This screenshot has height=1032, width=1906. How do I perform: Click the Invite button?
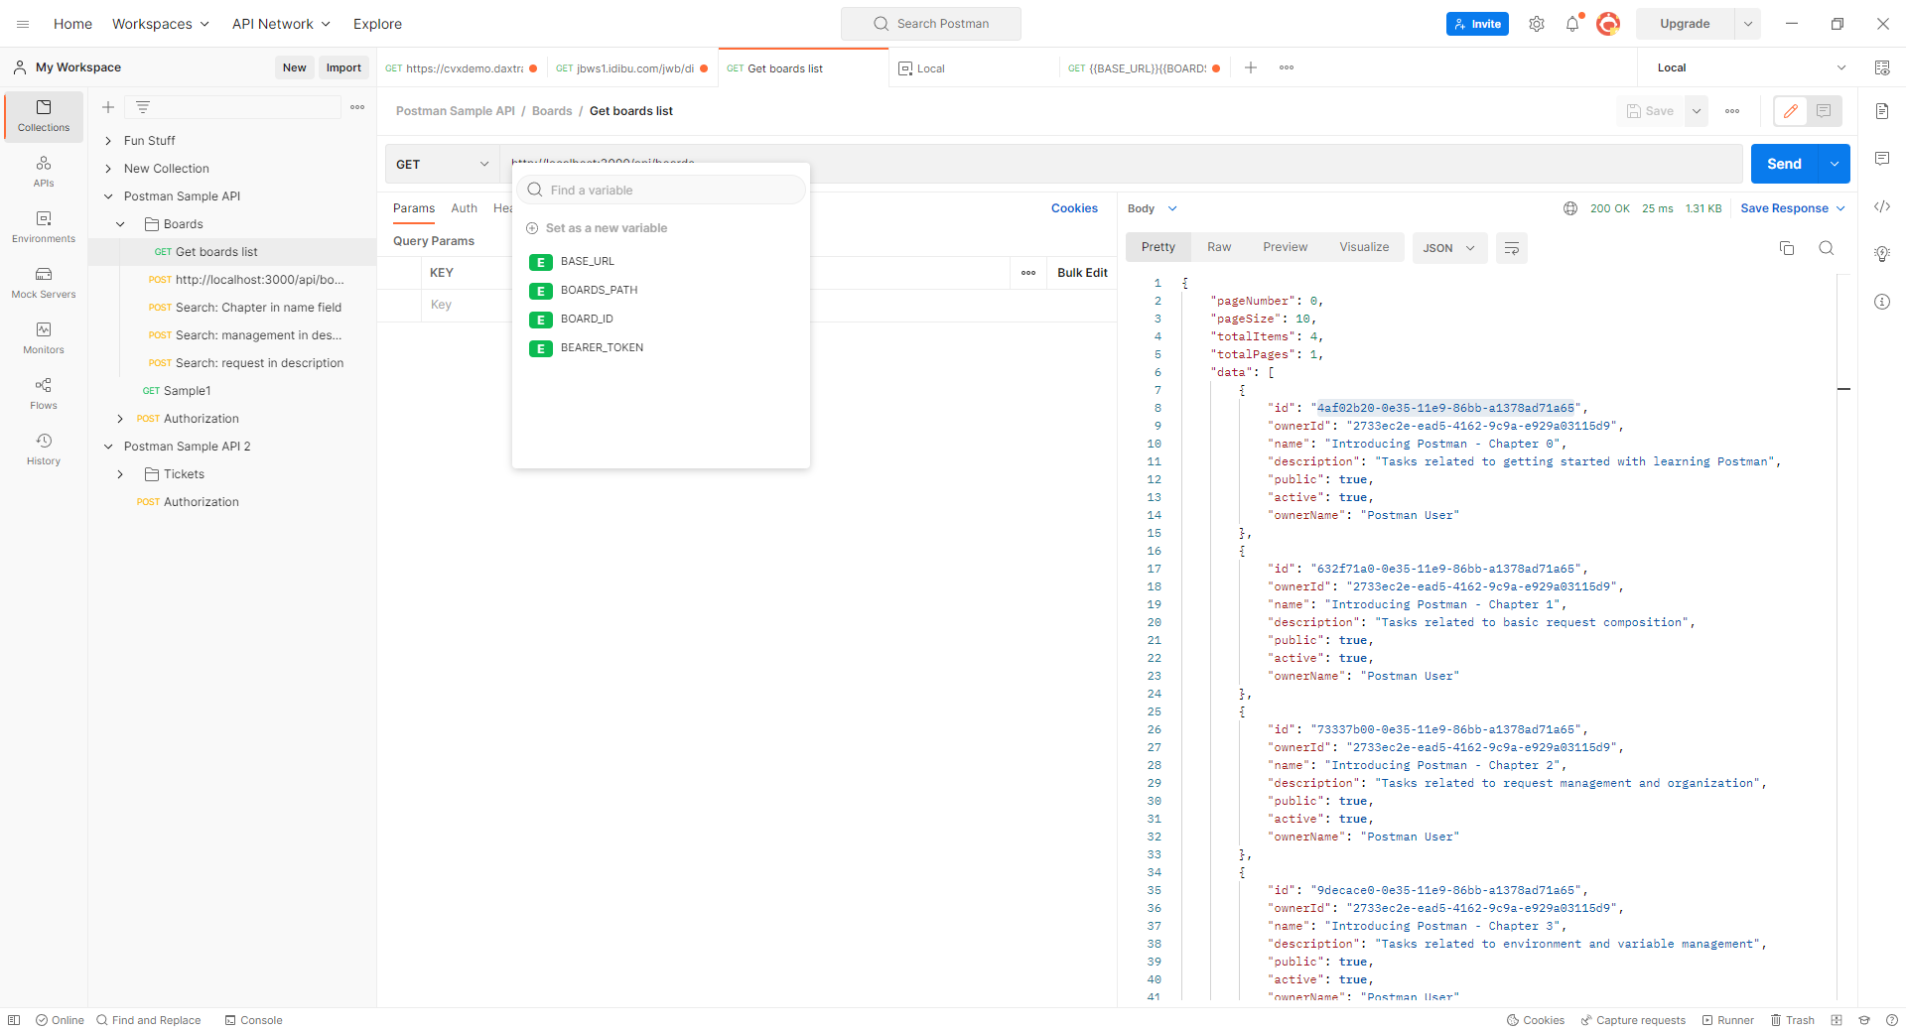[1477, 24]
